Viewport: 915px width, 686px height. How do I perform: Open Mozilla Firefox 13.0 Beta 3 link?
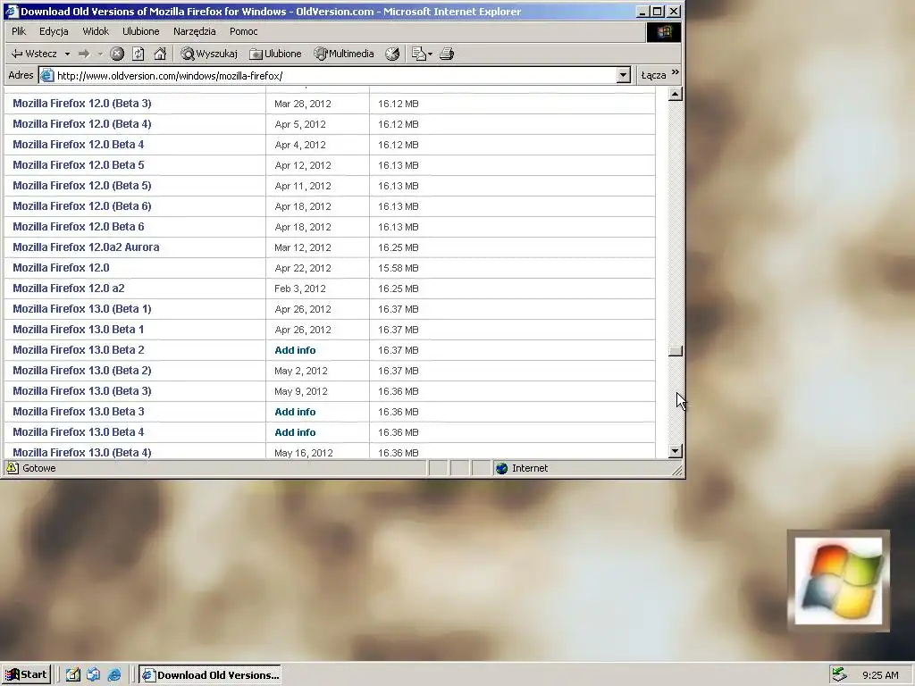[79, 411]
